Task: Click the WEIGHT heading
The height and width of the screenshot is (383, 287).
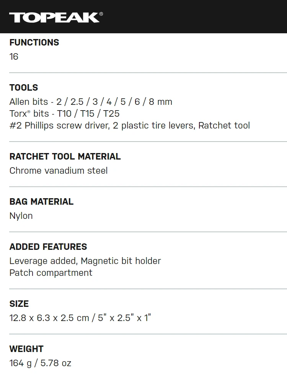Action: 26,349
